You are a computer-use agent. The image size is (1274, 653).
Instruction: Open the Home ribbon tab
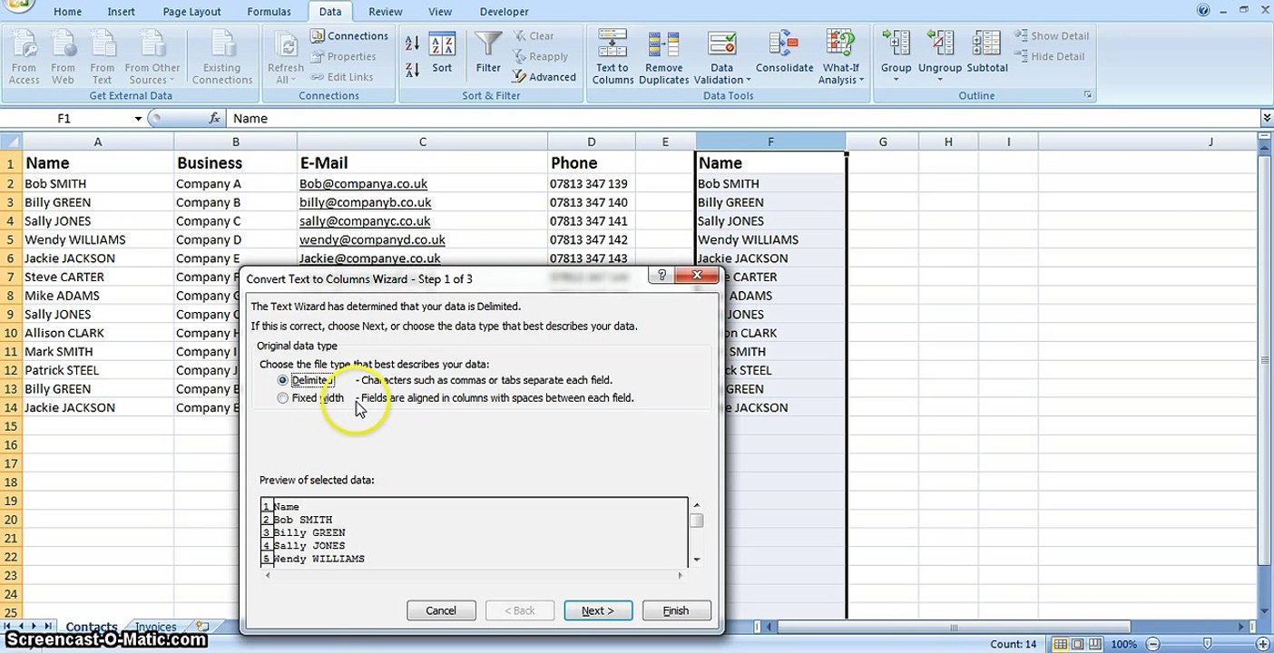[x=67, y=12]
